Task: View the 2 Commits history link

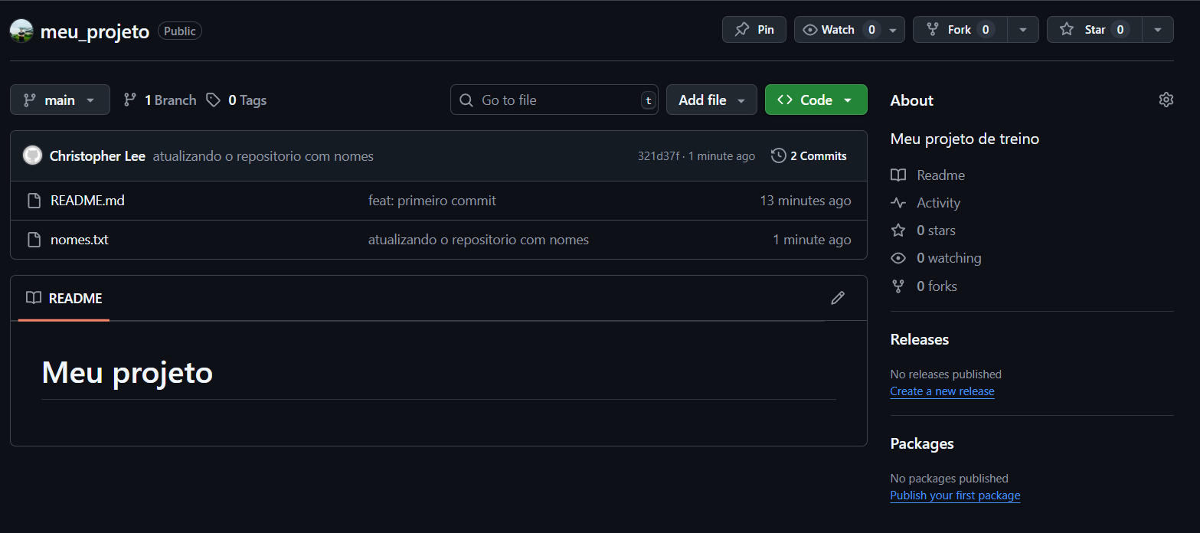Action: [809, 155]
